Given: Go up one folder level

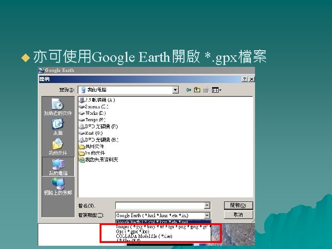Looking at the screenshot, I should [197, 90].
